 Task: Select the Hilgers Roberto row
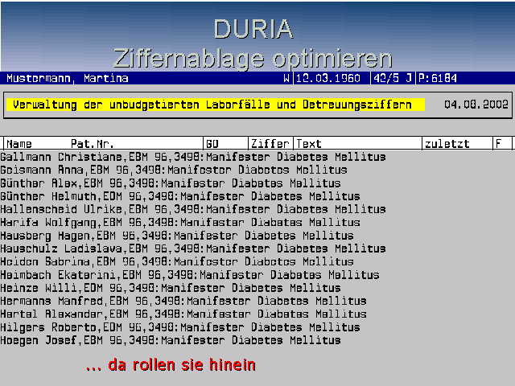180,327
